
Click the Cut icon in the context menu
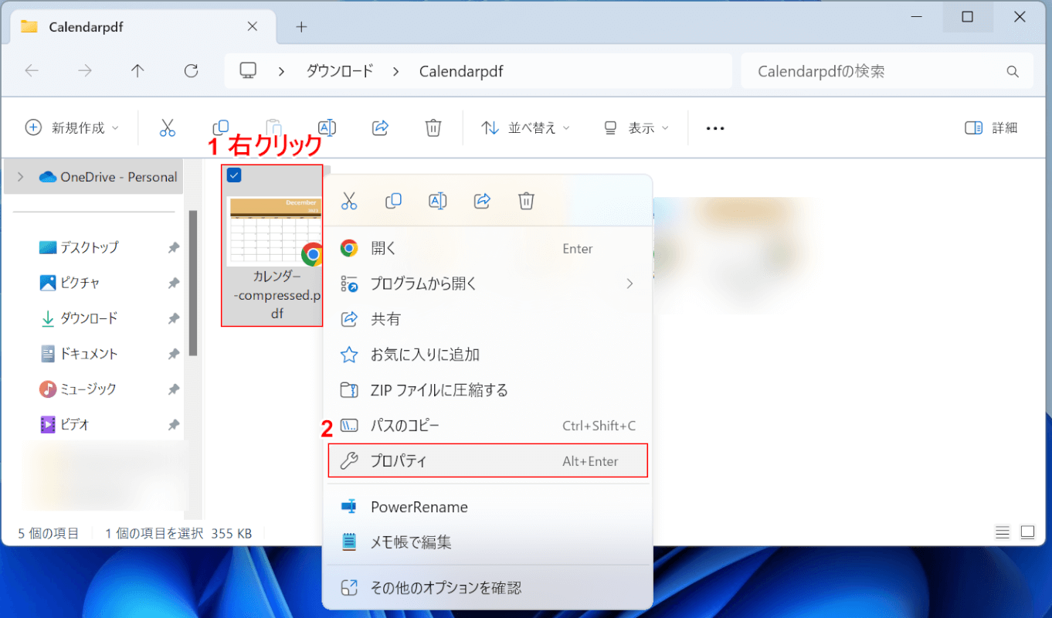click(349, 201)
